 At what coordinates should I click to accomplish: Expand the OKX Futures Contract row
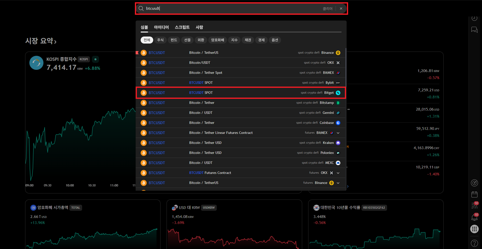coord(338,173)
